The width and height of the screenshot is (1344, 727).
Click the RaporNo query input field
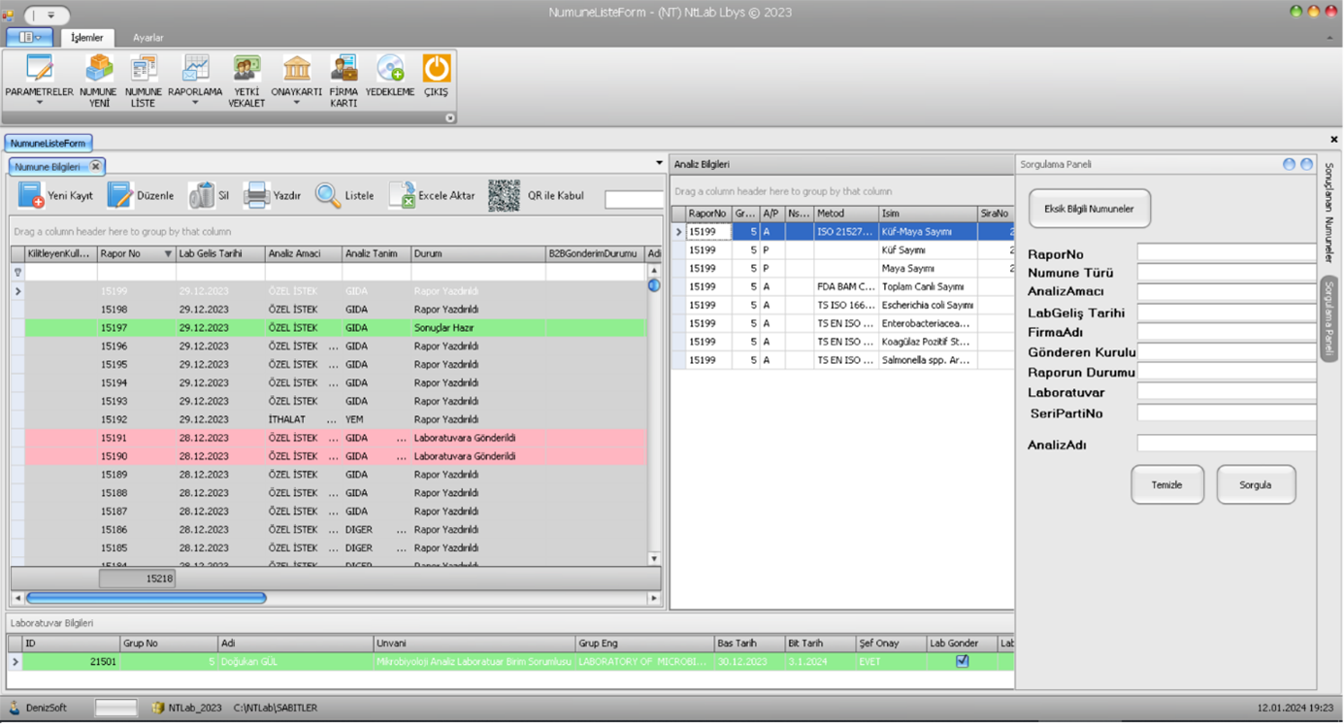(x=1227, y=253)
